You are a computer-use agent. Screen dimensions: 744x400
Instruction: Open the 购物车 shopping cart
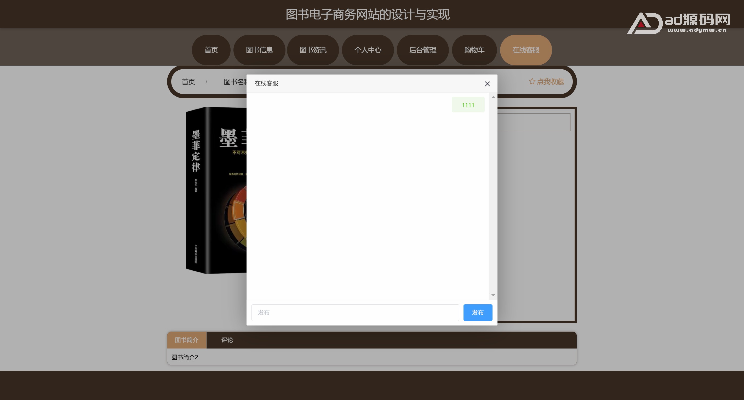(x=474, y=50)
